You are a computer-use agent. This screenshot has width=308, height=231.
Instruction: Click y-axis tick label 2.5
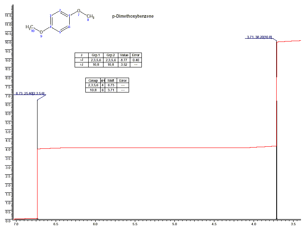[8, 177]
